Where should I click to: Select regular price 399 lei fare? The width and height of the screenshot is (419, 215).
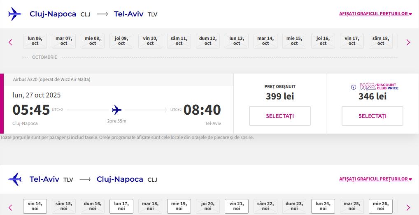pyautogui.click(x=279, y=116)
